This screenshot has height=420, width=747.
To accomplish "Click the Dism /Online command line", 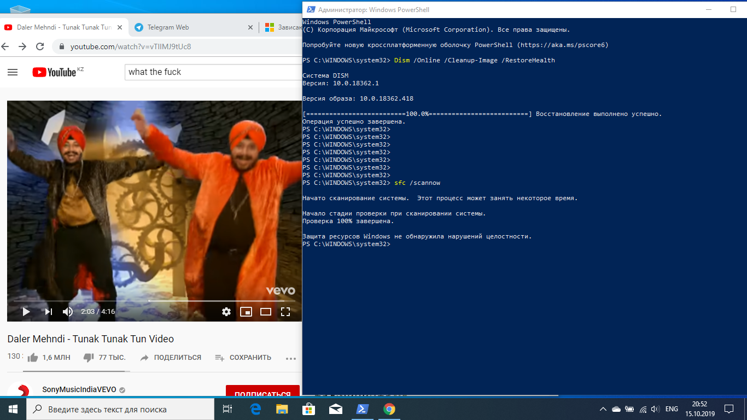I will click(x=475, y=60).
